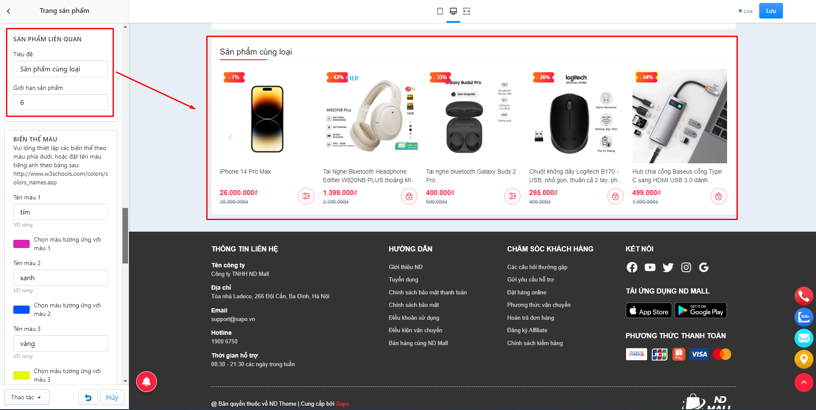This screenshot has height=410, width=816.
Task: Open Facebook social icon in footer
Action: 632,267
